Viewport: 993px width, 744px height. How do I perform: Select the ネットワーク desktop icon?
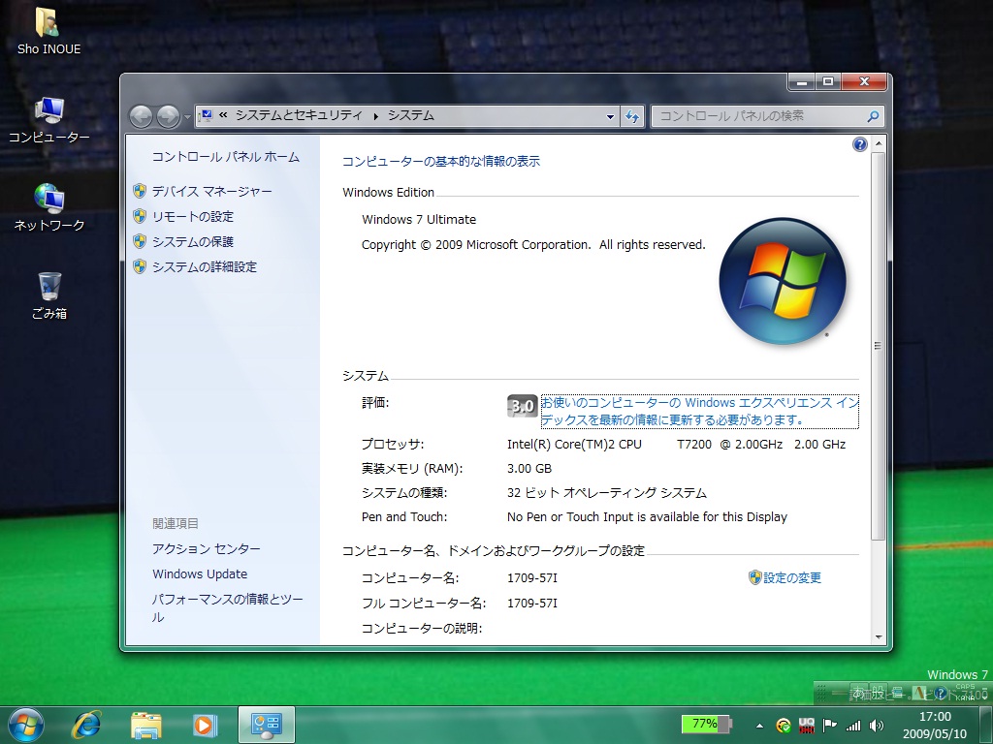(x=48, y=207)
